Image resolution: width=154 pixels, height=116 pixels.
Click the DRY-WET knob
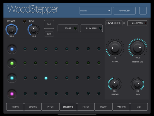12,29
